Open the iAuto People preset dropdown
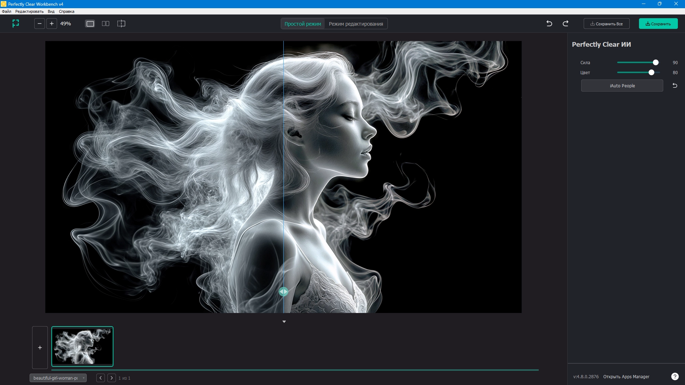Viewport: 685px width, 385px height. [x=622, y=86]
